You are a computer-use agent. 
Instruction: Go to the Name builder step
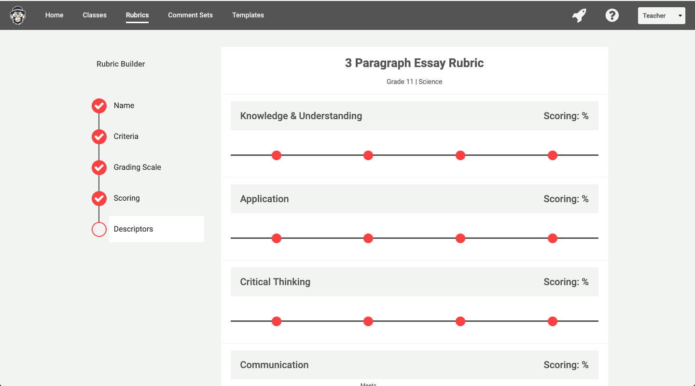pos(124,106)
